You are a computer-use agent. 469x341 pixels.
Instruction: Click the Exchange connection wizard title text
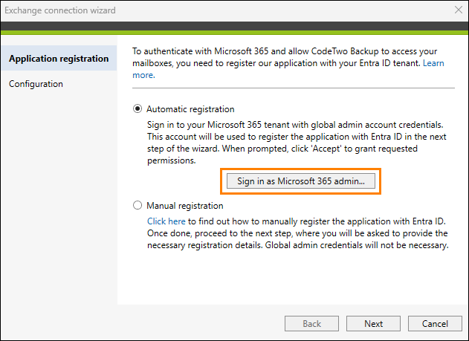click(x=60, y=10)
